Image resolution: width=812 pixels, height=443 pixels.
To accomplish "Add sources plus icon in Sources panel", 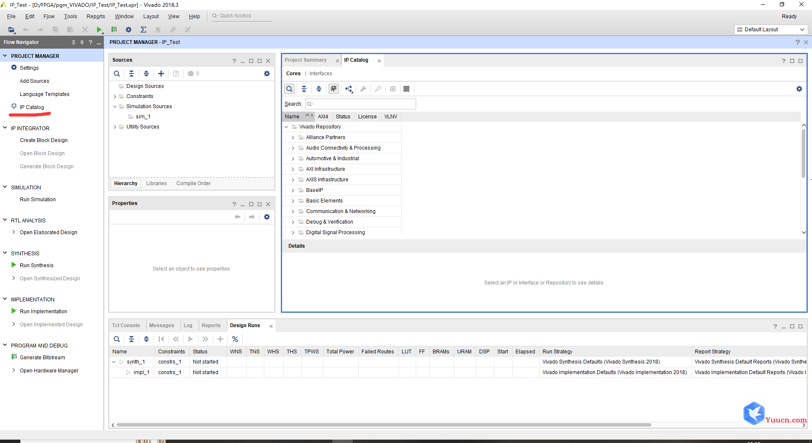I will (161, 74).
